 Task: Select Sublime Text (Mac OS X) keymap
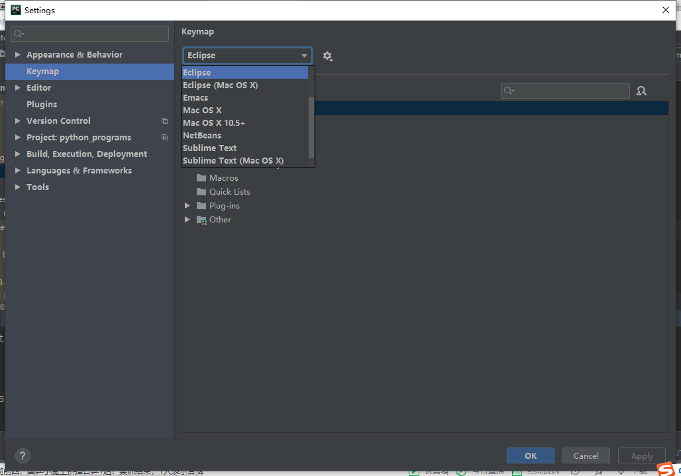coord(245,161)
